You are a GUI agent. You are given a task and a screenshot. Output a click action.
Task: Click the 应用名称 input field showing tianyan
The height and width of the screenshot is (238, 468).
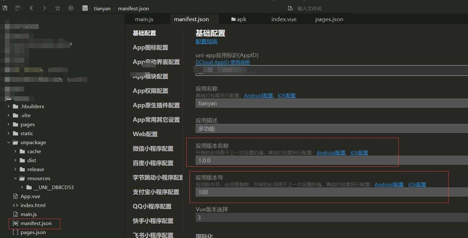point(256,103)
